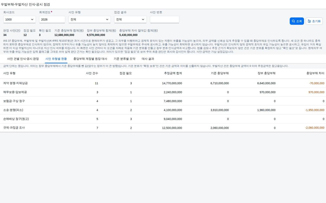Click the 1,960,000,000 장부 충당부채 cell
Screen dimensions: 326x203
pos(266,110)
